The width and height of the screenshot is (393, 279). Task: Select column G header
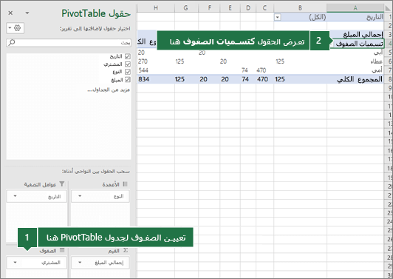(185, 8)
